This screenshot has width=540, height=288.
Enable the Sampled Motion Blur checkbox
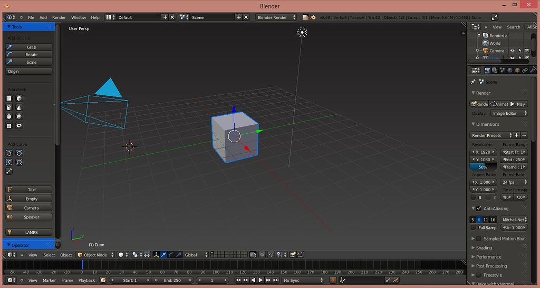click(x=478, y=239)
